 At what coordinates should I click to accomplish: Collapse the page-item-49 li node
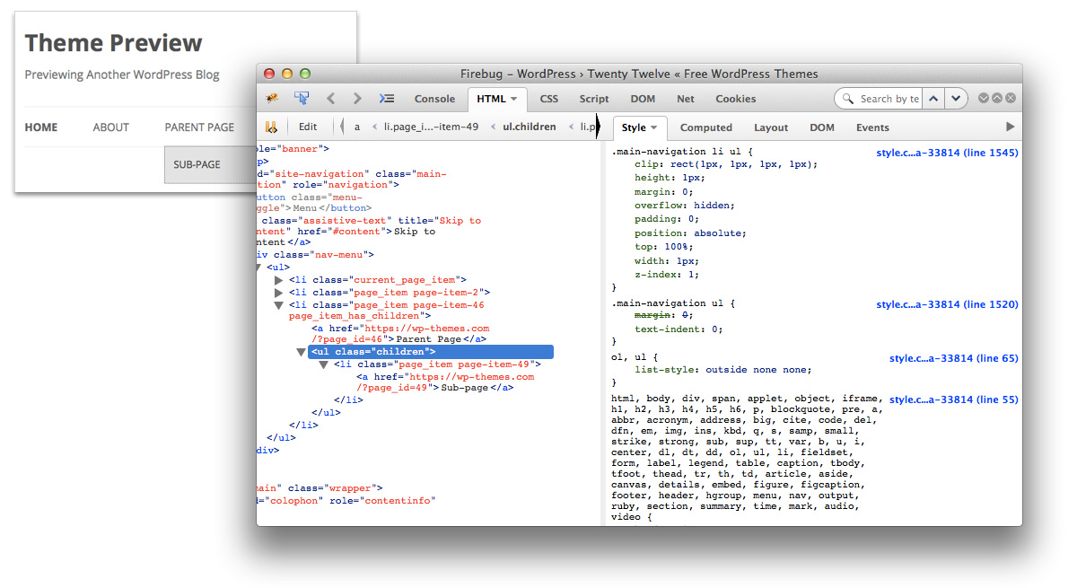tap(324, 364)
